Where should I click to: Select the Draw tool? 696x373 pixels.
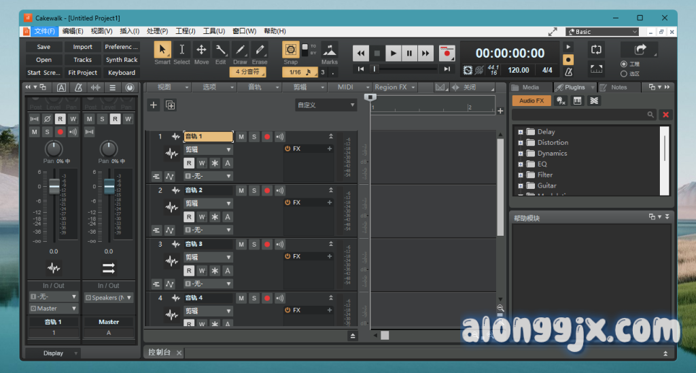pyautogui.click(x=240, y=50)
